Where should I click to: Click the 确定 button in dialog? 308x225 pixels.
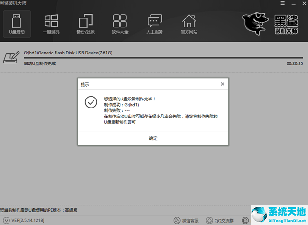pyautogui.click(x=153, y=138)
